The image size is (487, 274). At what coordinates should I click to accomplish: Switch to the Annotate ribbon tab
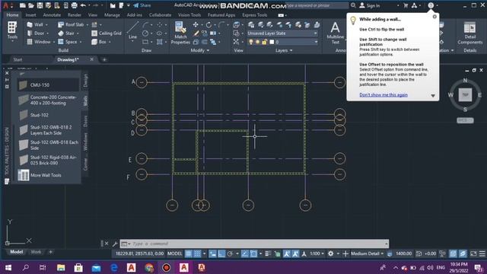[x=52, y=15]
